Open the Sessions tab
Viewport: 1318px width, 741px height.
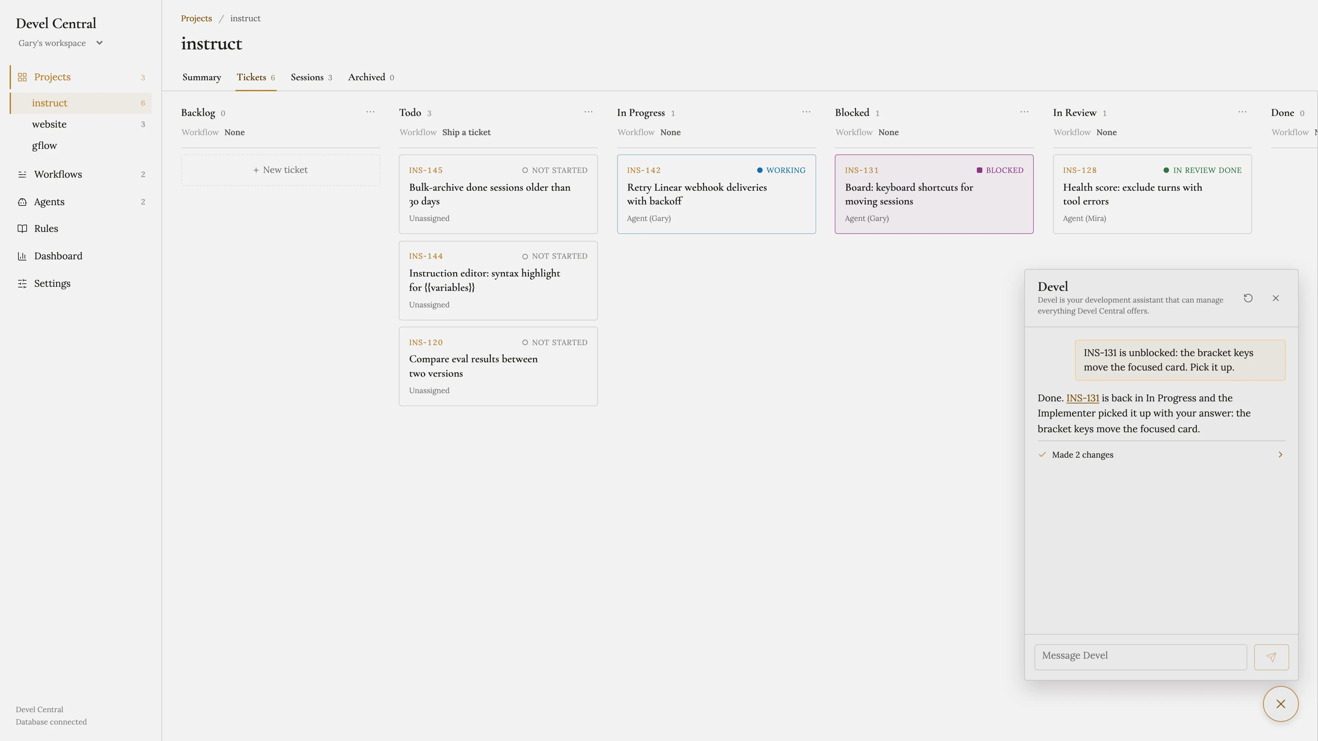(x=311, y=77)
